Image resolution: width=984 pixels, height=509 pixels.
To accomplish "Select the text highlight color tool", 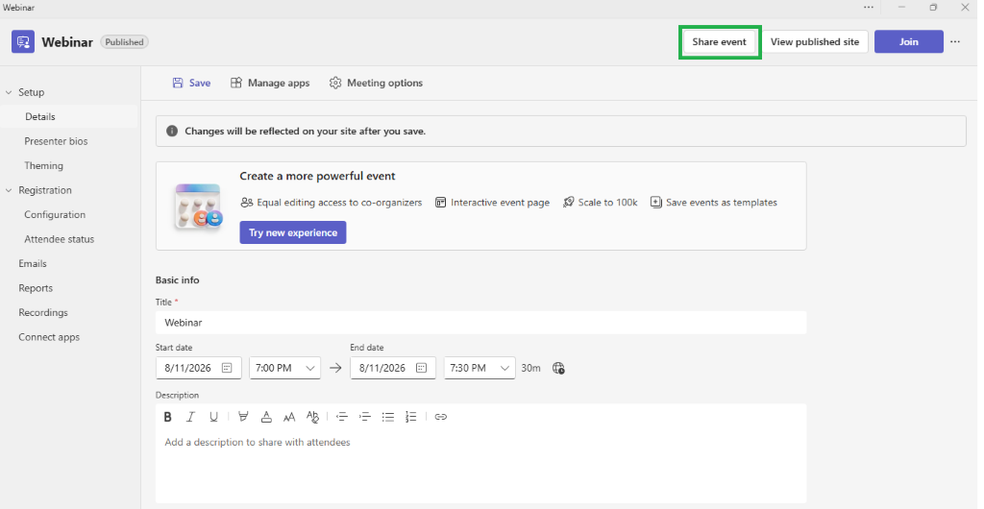I will pos(243,417).
